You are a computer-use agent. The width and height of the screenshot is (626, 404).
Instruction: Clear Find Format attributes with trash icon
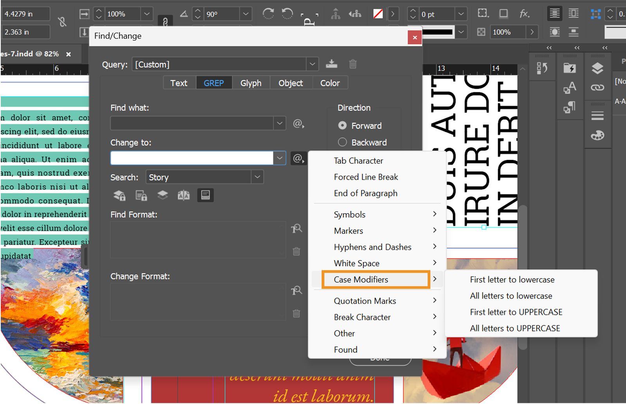pyautogui.click(x=297, y=251)
